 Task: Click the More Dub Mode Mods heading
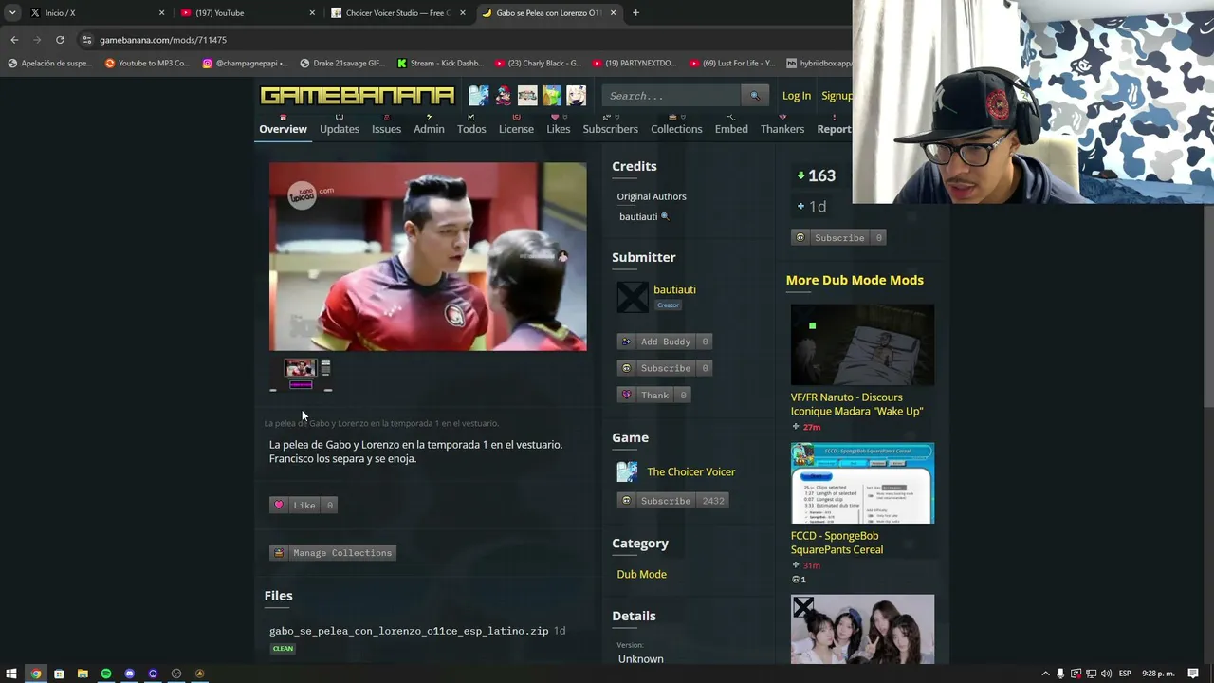[855, 280]
